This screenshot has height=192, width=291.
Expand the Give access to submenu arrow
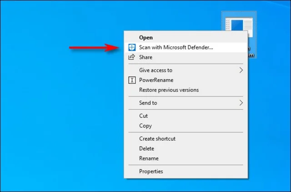[241, 70]
